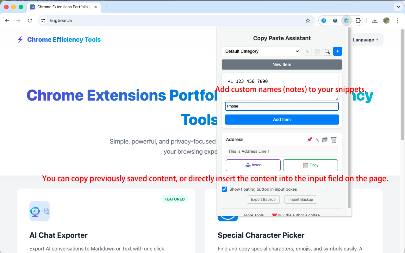Viewport: 405px width, 253px height.
Task: Open search with magnifier icon in popup
Action: click(327, 51)
